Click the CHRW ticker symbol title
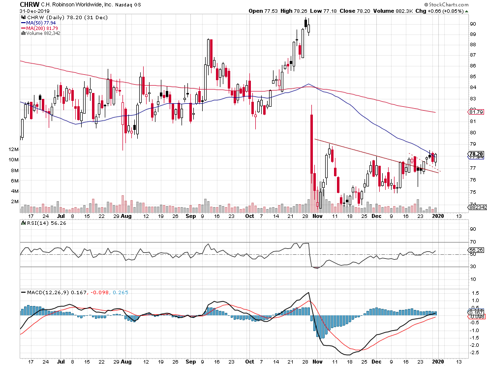 (30, 4)
